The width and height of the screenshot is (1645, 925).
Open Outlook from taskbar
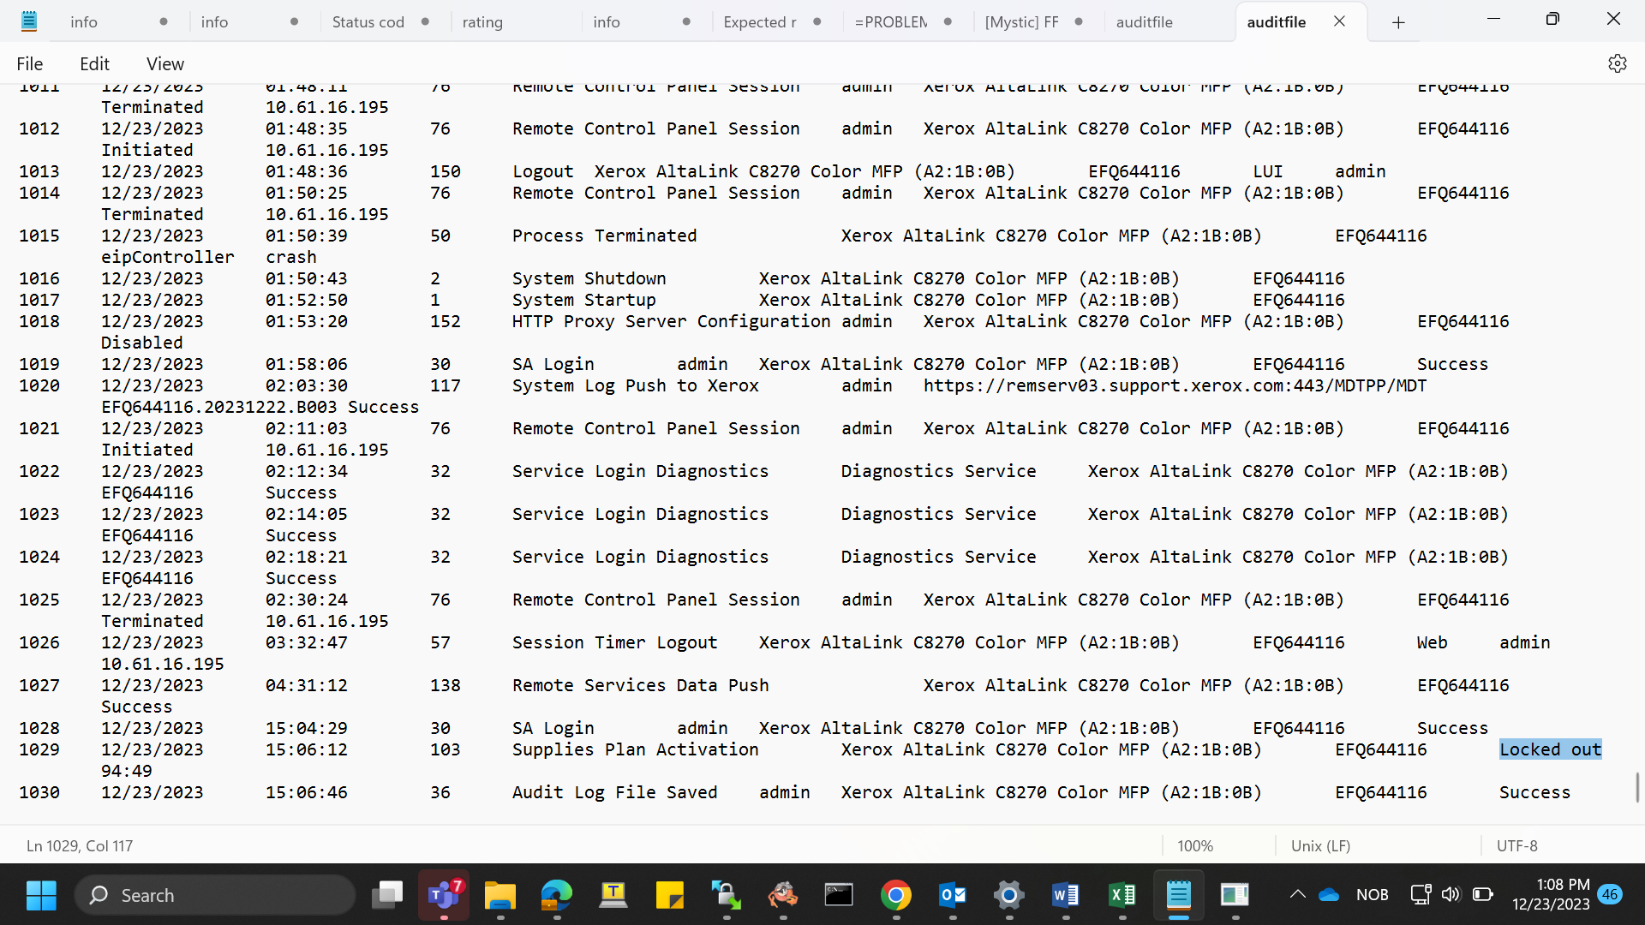(953, 895)
